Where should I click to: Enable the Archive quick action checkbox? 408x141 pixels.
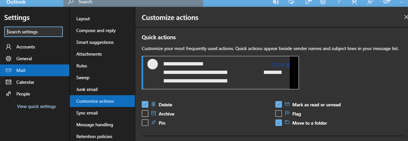tap(145, 114)
